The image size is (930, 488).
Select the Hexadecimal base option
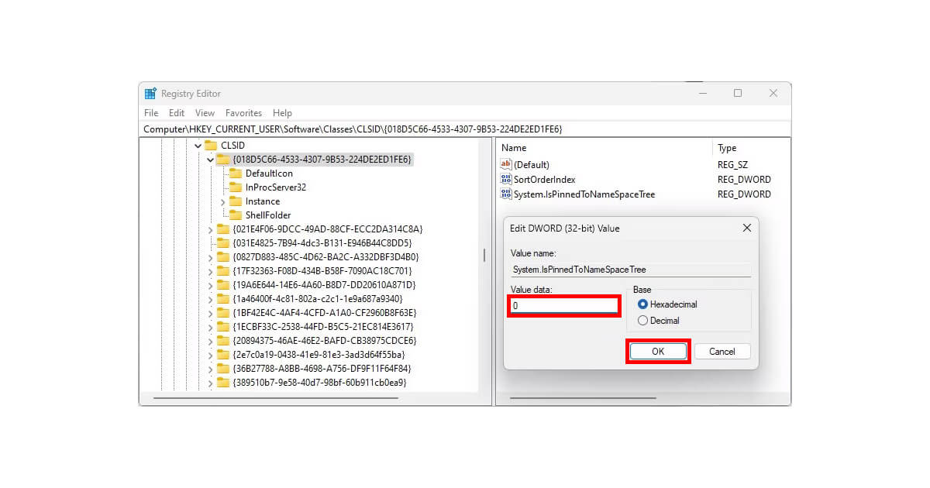click(644, 304)
